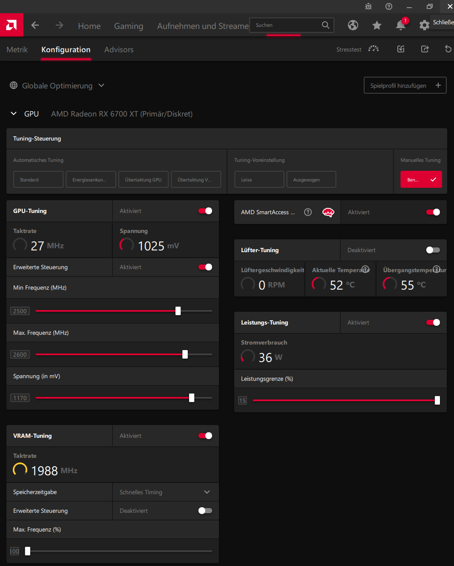Open favorites star icon
Image resolution: width=454 pixels, height=566 pixels.
pyautogui.click(x=377, y=26)
